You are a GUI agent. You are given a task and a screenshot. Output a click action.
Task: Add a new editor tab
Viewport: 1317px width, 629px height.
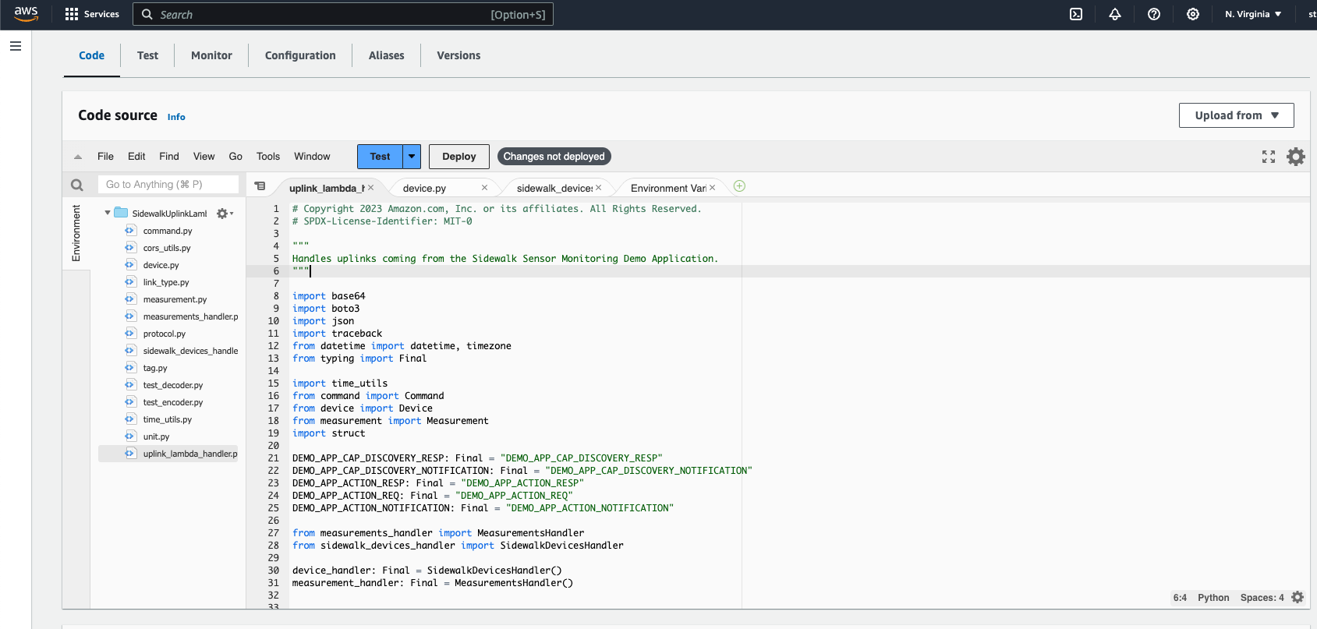[739, 186]
